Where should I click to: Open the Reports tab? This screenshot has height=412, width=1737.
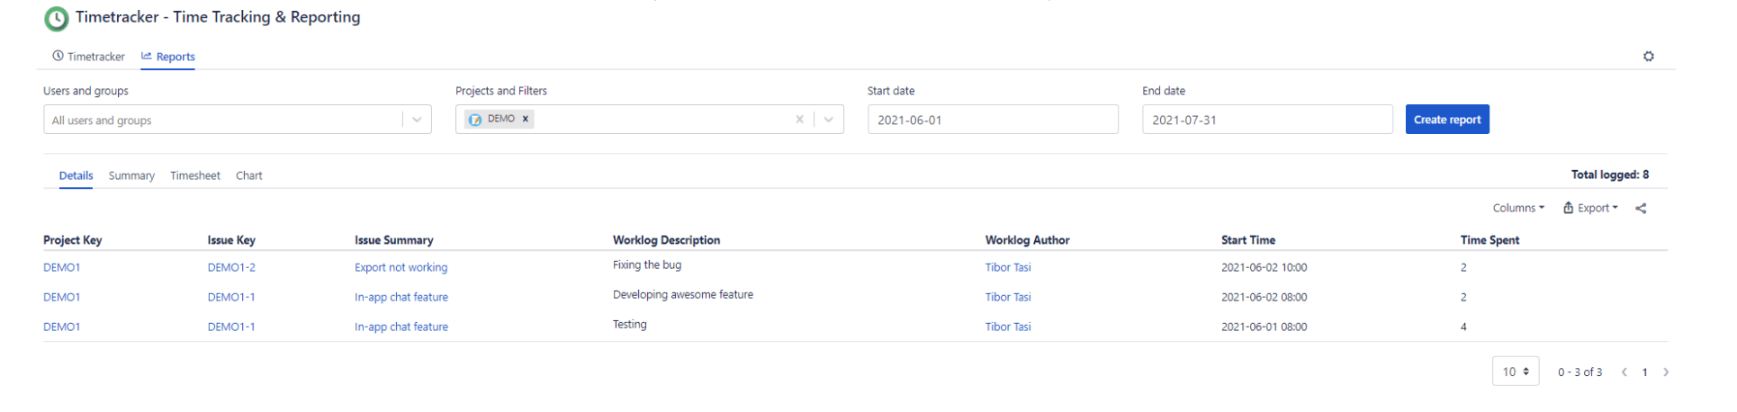point(168,56)
